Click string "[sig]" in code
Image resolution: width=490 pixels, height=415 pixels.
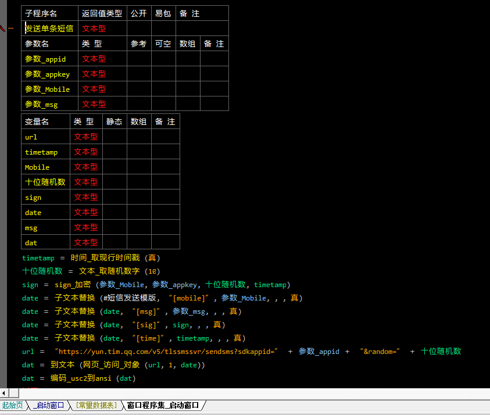point(146,325)
